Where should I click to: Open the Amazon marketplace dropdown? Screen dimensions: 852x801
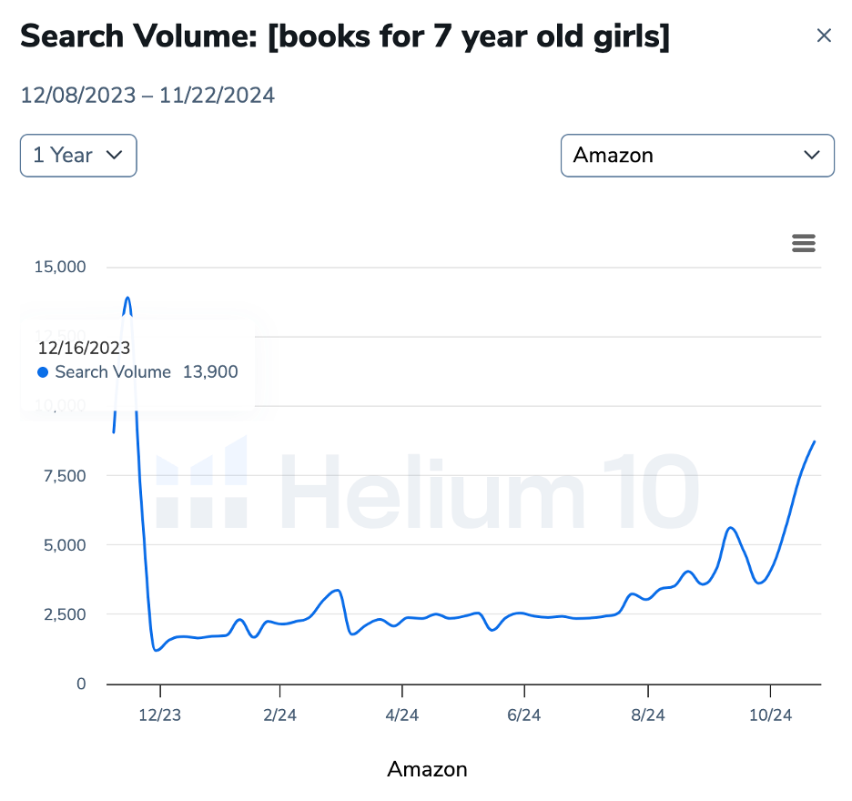click(697, 156)
